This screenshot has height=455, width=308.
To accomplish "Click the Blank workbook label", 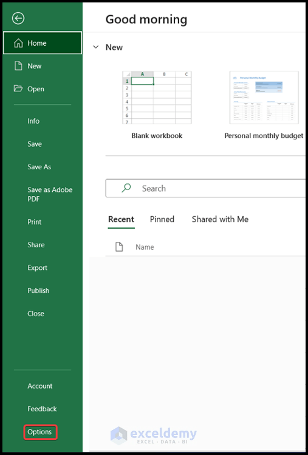I will pos(157,136).
